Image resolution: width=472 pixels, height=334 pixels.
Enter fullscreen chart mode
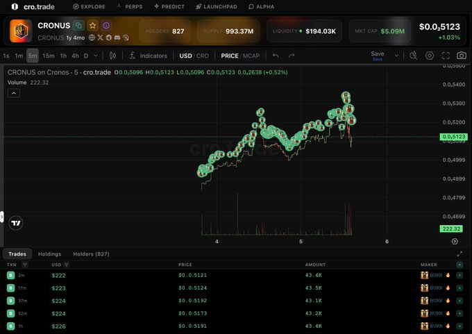[446, 56]
